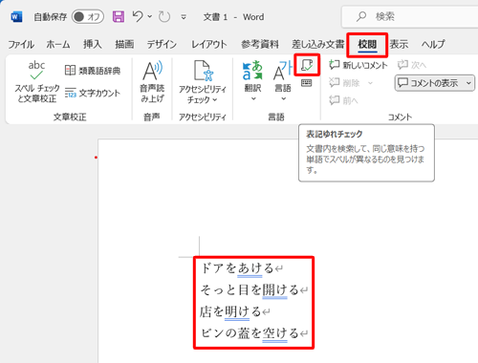Start 音声読み上げ read aloud

coord(152,82)
